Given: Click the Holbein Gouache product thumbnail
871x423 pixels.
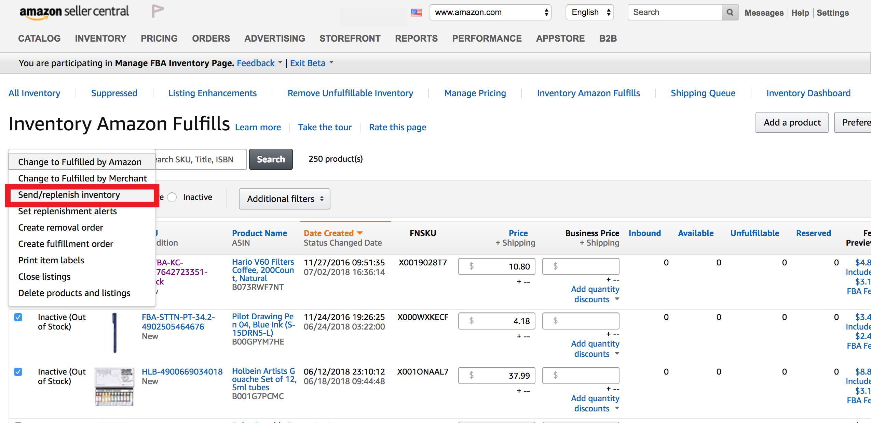Looking at the screenshot, I should pyautogui.click(x=114, y=387).
